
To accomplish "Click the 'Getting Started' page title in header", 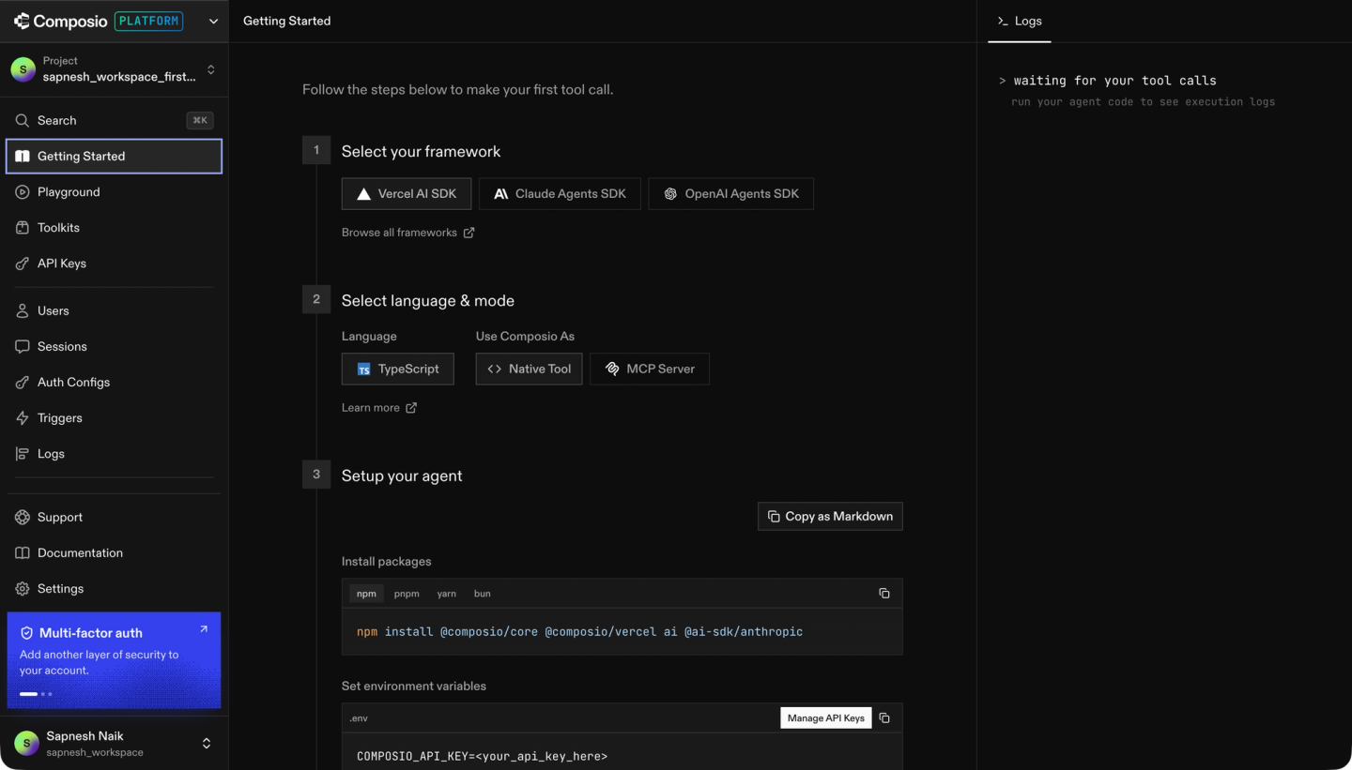I will tap(287, 21).
